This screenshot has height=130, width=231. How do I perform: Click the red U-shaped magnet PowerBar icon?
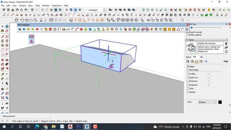point(130,29)
